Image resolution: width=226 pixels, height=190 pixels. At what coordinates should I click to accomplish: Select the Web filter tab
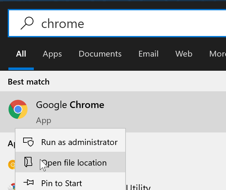(x=184, y=54)
